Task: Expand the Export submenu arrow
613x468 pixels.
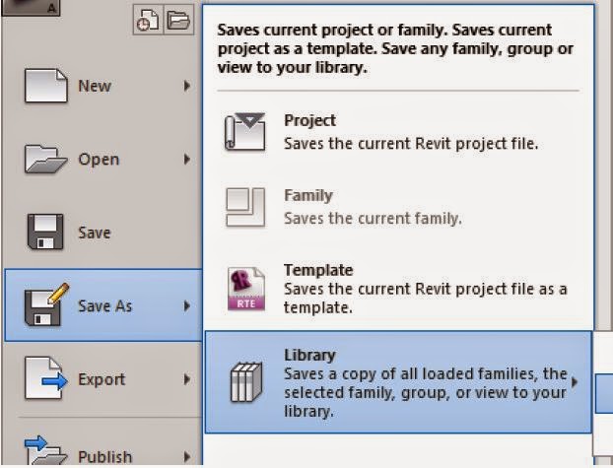Action: pyautogui.click(x=187, y=379)
